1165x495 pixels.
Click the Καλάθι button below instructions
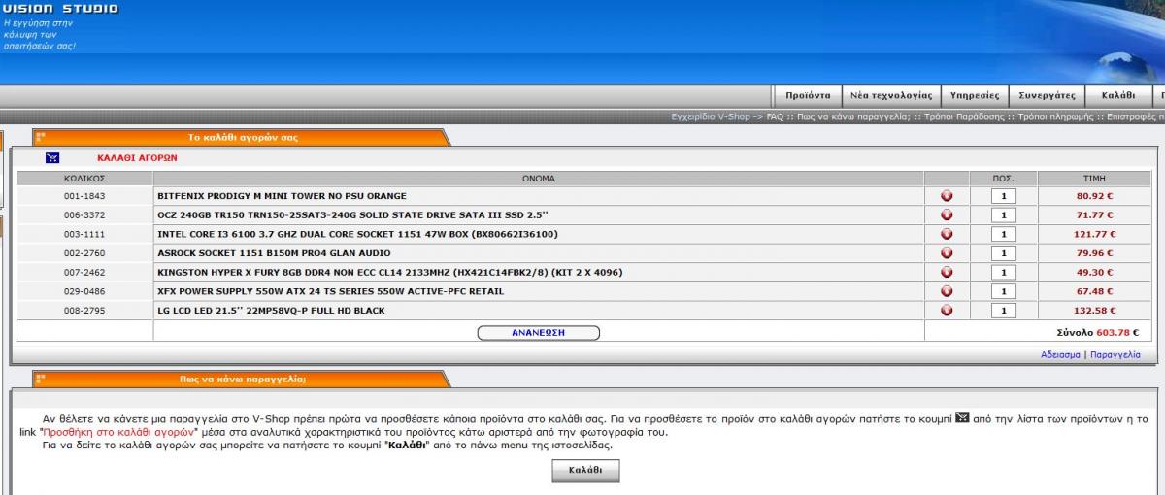tap(585, 471)
